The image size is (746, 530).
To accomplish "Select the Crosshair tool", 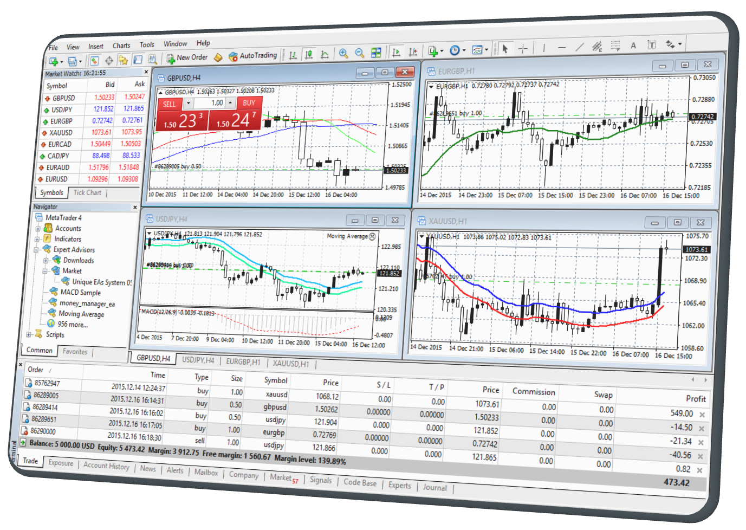I will coord(523,48).
